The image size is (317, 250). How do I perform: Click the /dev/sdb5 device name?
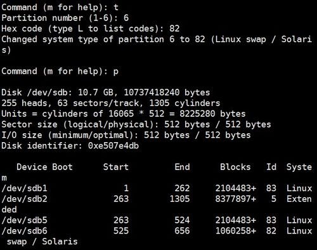(24, 220)
